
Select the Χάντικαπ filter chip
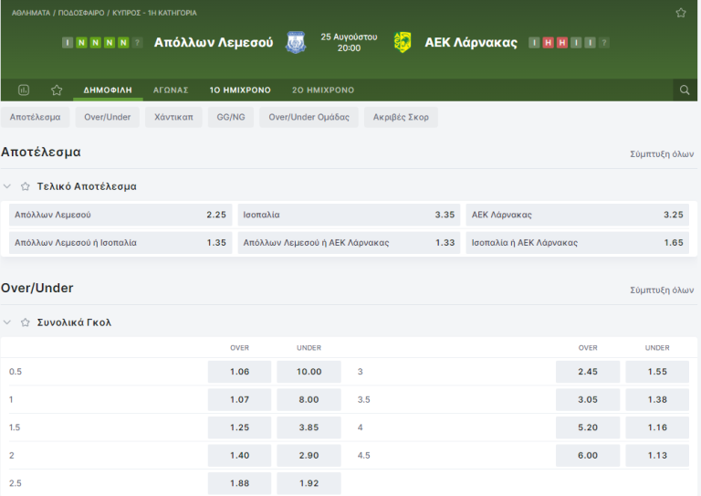[173, 117]
